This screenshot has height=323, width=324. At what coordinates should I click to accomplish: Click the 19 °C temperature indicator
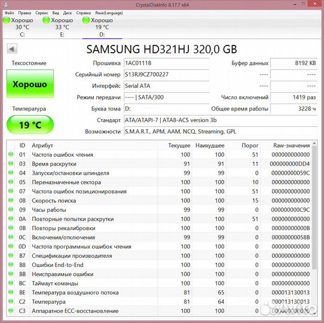pos(30,124)
